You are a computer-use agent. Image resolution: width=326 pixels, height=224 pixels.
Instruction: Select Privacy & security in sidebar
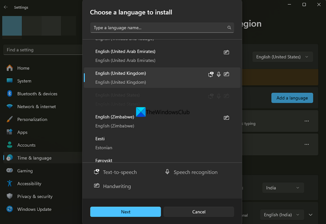[x=34, y=197]
